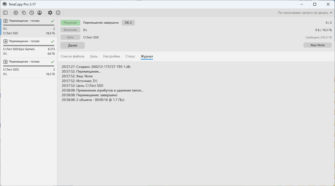Click target path 'C:\Тест SSD' in header

coord(91,37)
